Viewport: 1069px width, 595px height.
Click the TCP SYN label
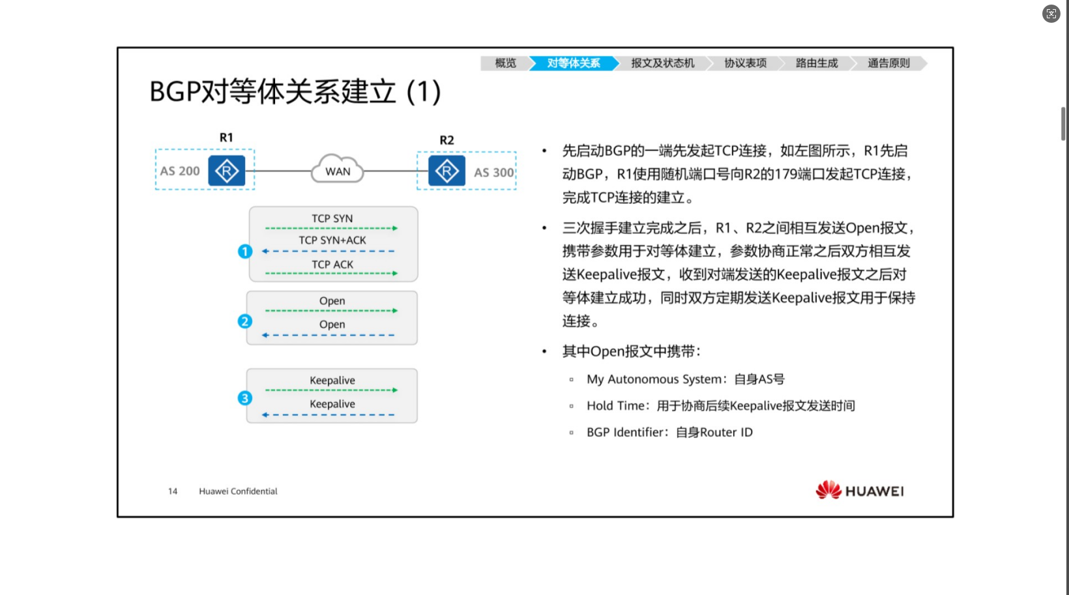[332, 218]
